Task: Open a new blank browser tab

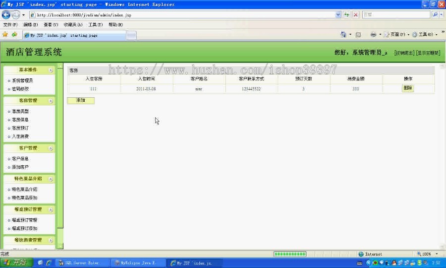Action: (131, 35)
